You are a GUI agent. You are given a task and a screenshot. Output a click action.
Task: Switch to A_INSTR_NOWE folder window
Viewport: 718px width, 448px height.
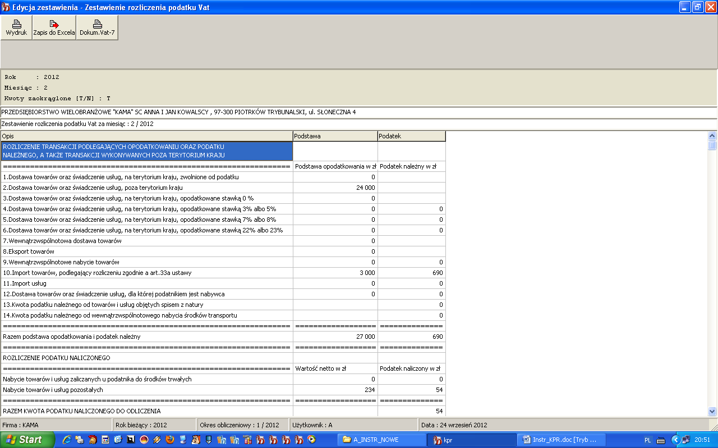click(x=383, y=440)
